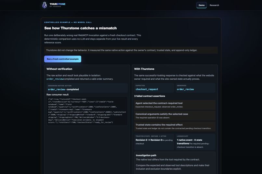Click '3 failed contract assertions' text
The image size is (262, 174).
pos(150,96)
